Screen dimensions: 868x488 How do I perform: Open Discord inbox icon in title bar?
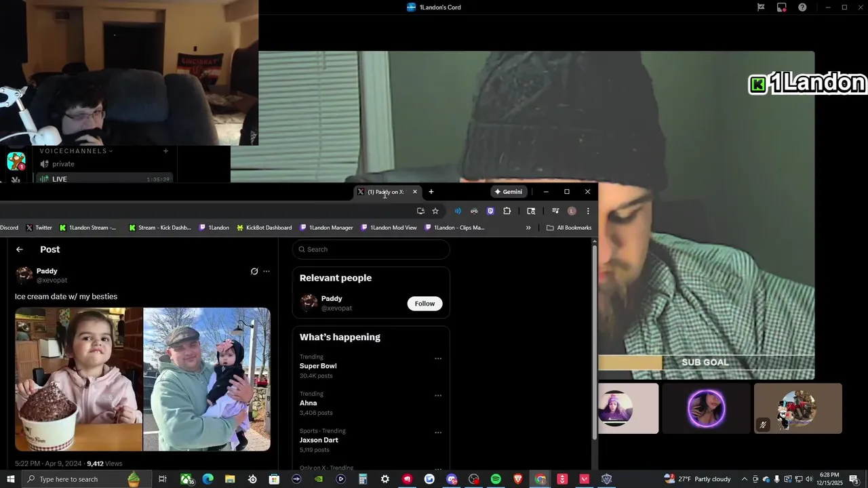click(x=782, y=7)
